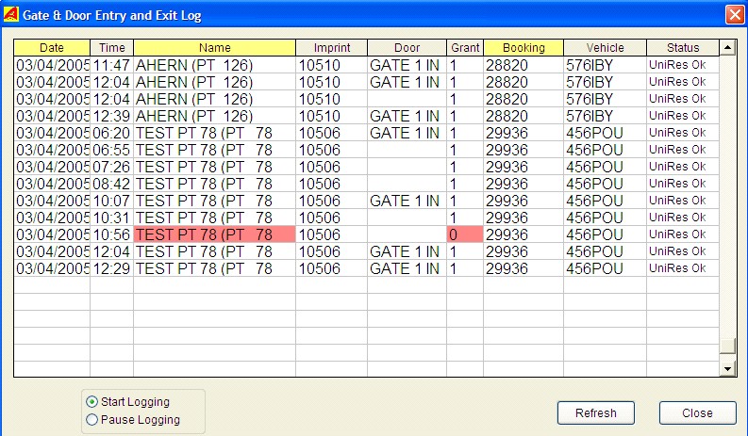The width and height of the screenshot is (748, 436).
Task: Click vehicle 456POU in the 10:56 row
Action: pos(605,234)
